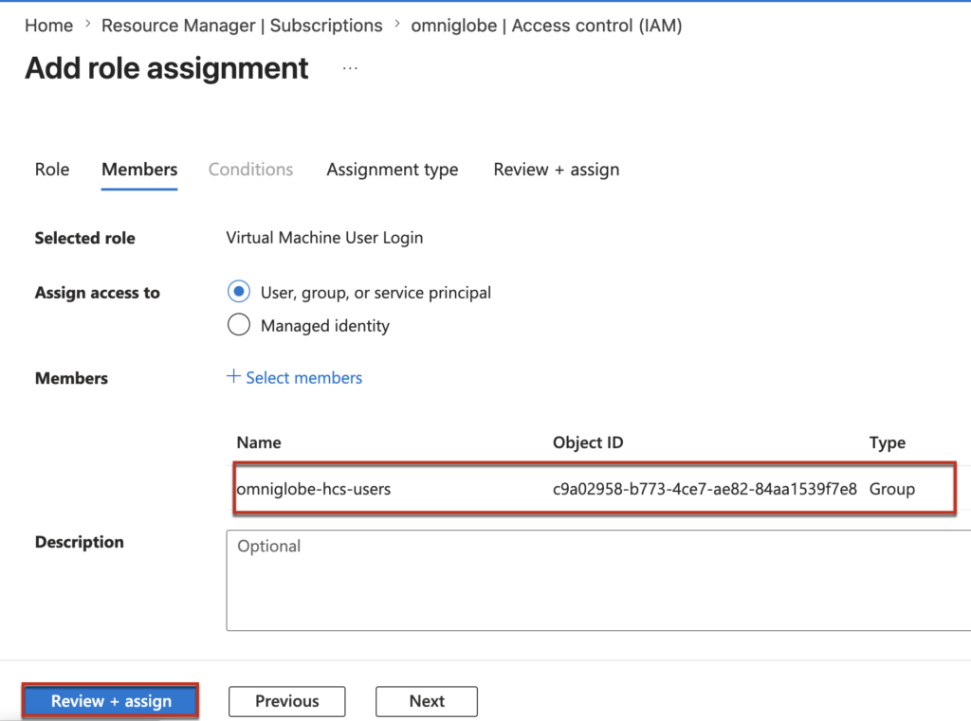Navigate to Home in the breadcrumb

(x=48, y=26)
